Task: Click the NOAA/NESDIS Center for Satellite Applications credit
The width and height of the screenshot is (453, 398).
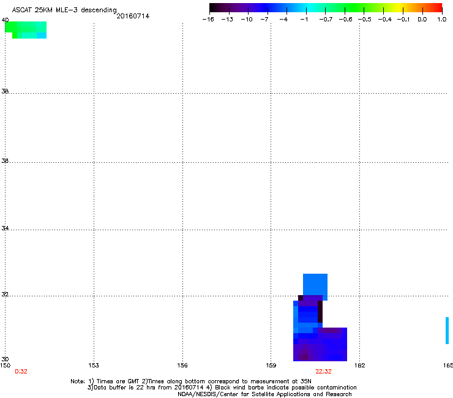Action: pyautogui.click(x=264, y=394)
